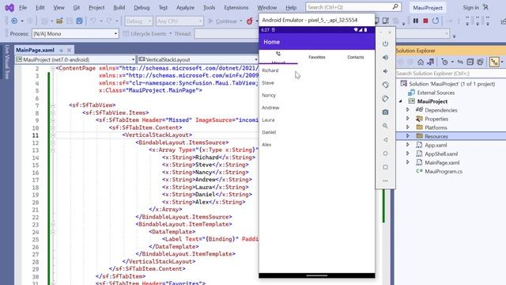506x285 pixels.
Task: Expand the Properties node
Action: pos(408,119)
